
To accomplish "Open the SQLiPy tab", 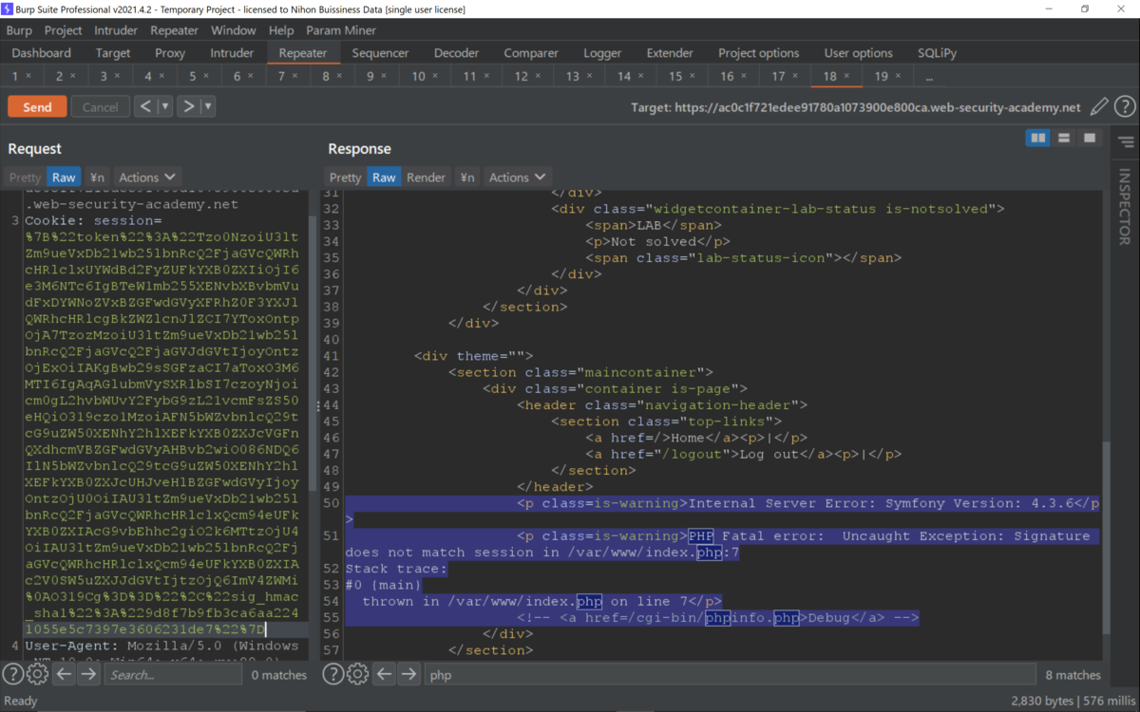I will [x=938, y=53].
